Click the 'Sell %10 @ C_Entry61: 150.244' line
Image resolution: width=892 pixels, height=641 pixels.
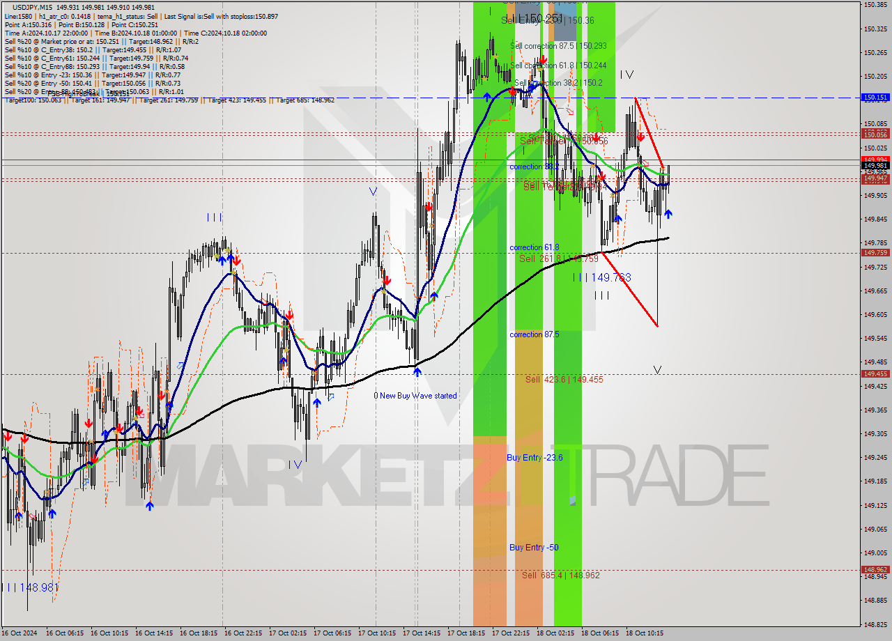pyautogui.click(x=96, y=59)
